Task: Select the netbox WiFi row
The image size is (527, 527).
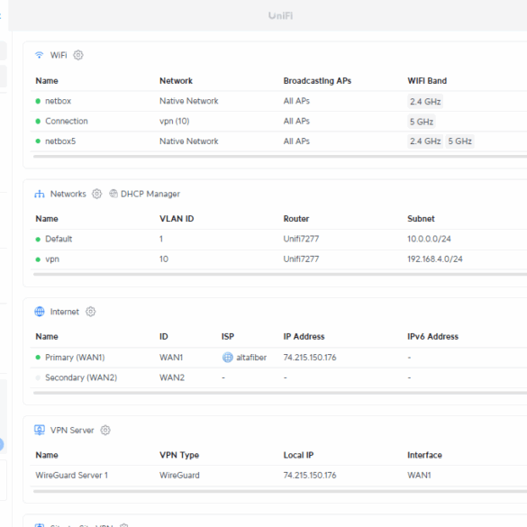Action: pos(278,101)
